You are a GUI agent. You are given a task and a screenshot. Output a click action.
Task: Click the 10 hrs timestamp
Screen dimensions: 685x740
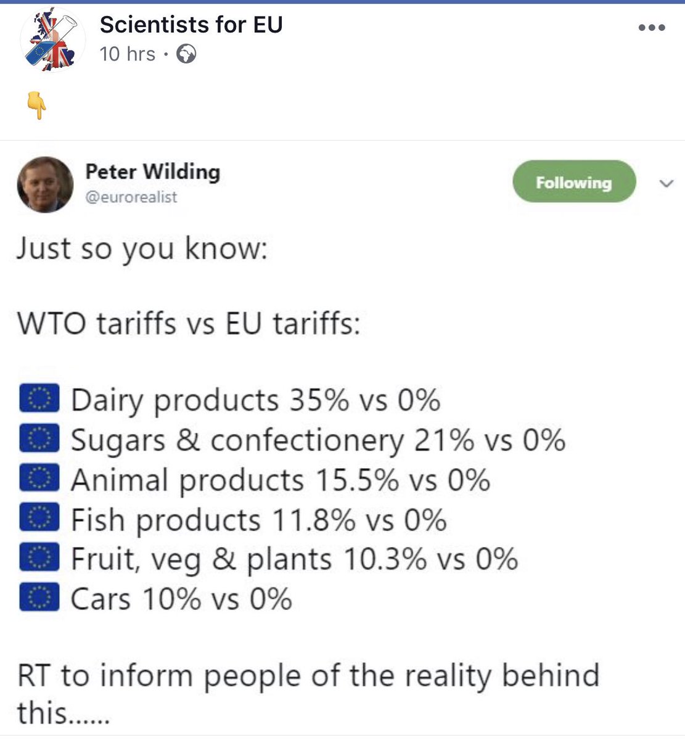click(128, 54)
